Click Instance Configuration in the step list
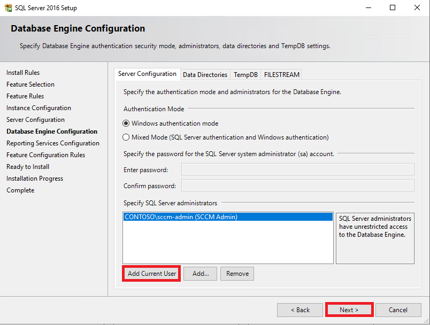The width and height of the screenshot is (430, 325). (x=39, y=108)
